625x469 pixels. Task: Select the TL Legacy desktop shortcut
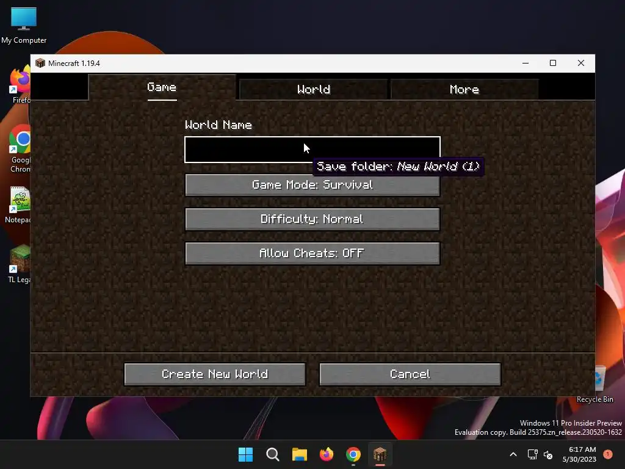19,264
